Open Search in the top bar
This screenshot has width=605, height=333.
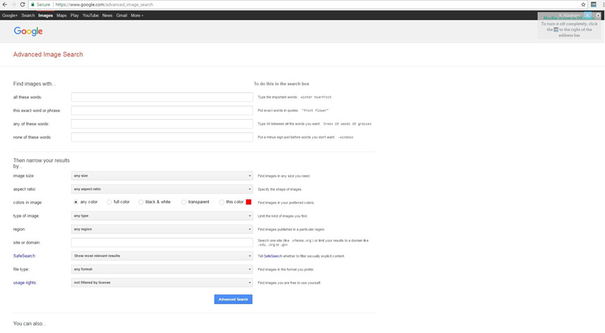click(27, 15)
